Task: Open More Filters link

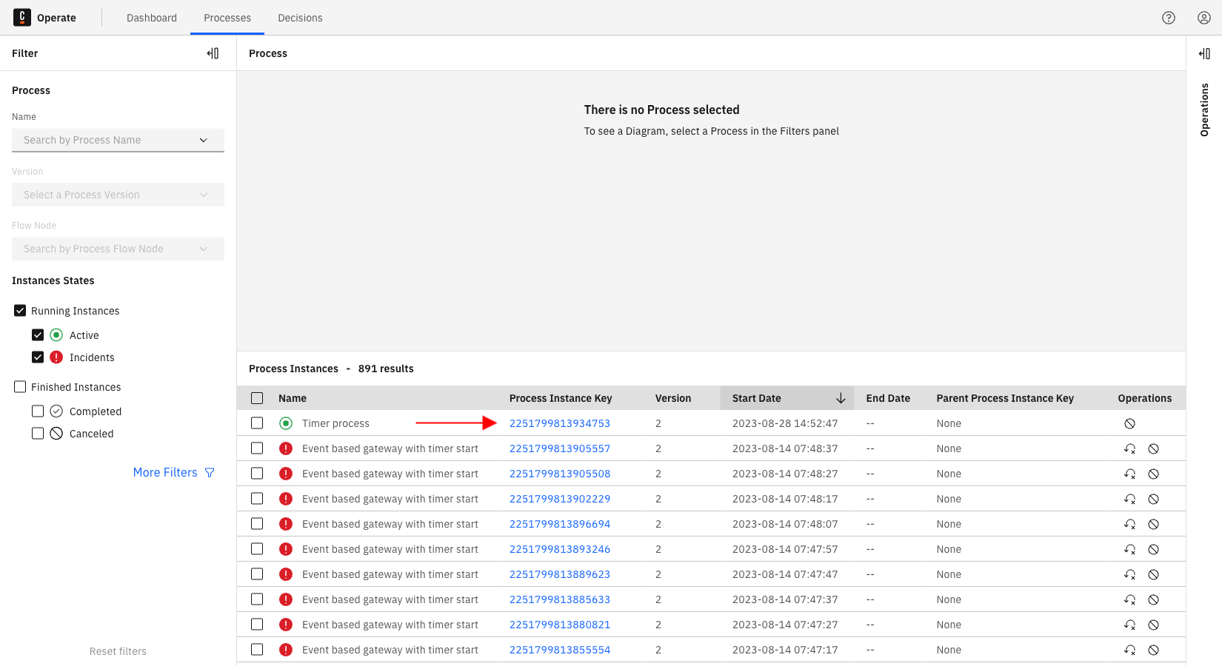Action: pyautogui.click(x=174, y=472)
